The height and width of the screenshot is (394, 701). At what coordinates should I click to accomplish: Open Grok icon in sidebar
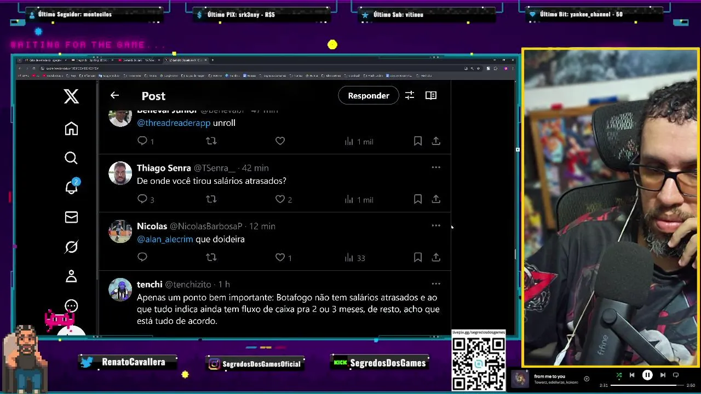point(71,247)
